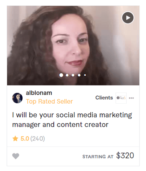Click the Fiverr client logo badge
Viewport: 146px width, 171px height.
pyautogui.click(x=121, y=98)
